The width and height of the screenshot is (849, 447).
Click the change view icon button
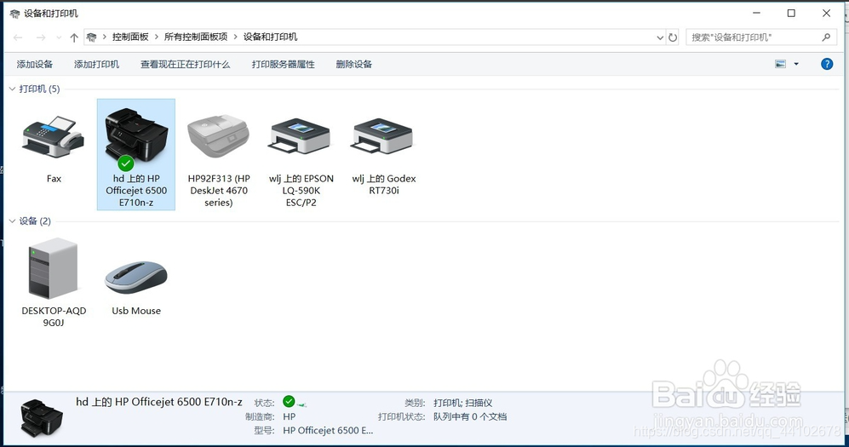coord(780,64)
